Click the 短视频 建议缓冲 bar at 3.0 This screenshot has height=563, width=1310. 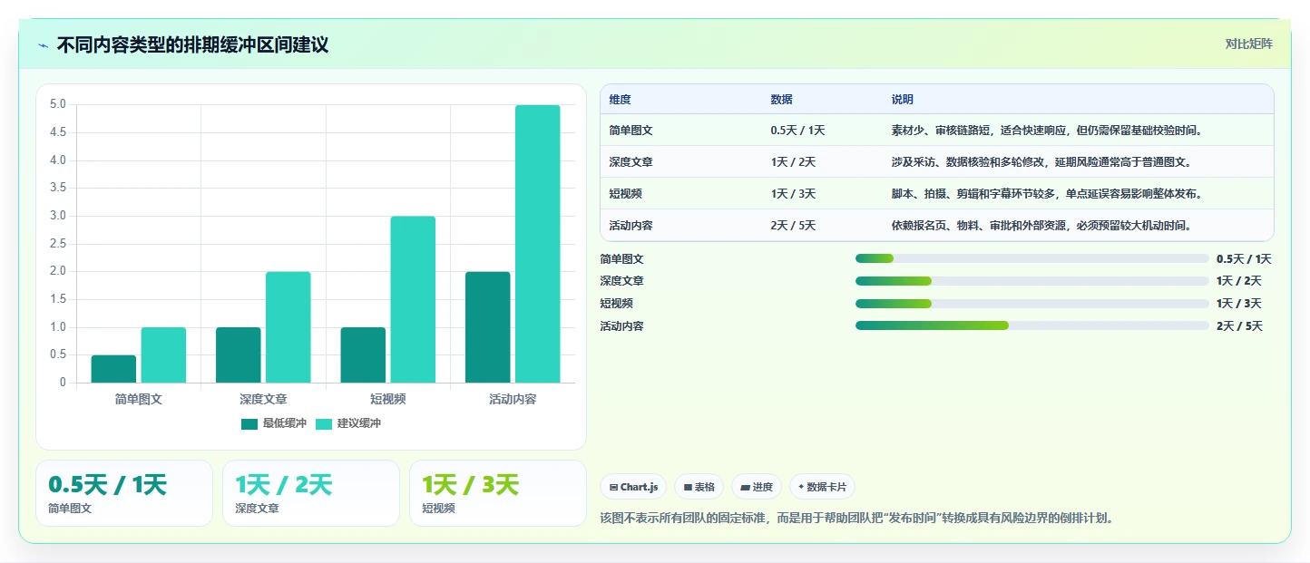[413, 299]
